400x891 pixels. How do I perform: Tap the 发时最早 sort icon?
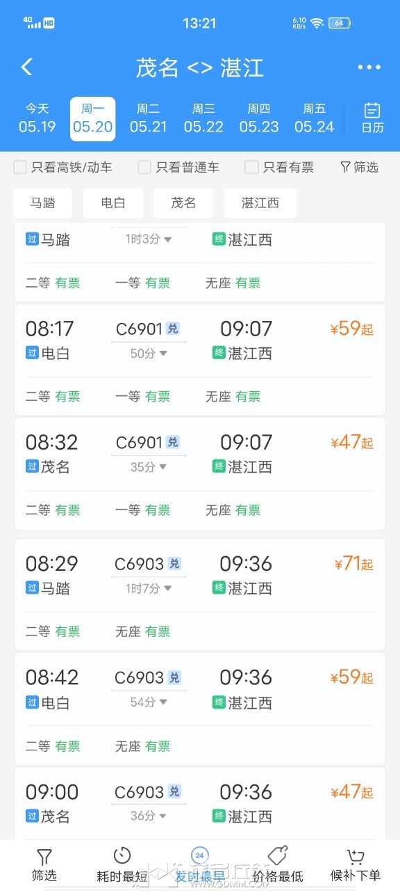point(199,855)
